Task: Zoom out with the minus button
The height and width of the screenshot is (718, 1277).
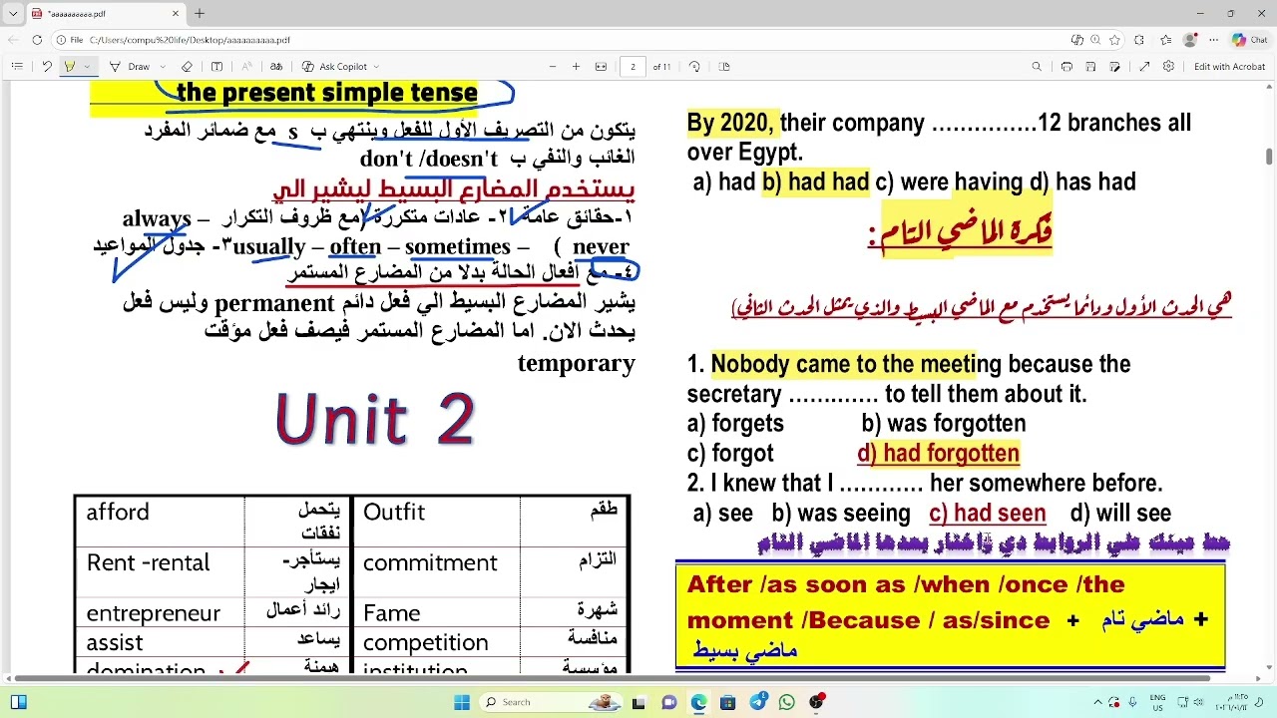Action: pos(553,67)
